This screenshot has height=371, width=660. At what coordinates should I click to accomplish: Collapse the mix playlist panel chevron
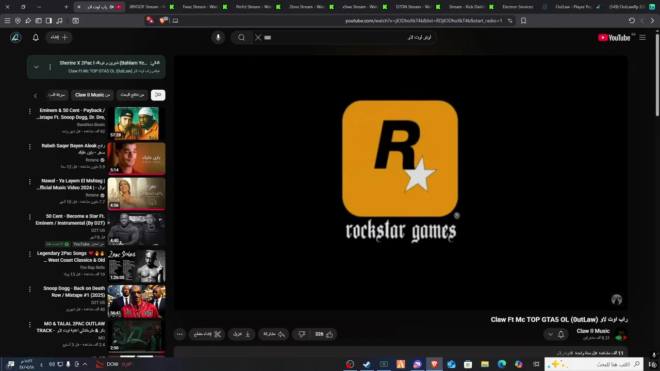click(36, 67)
